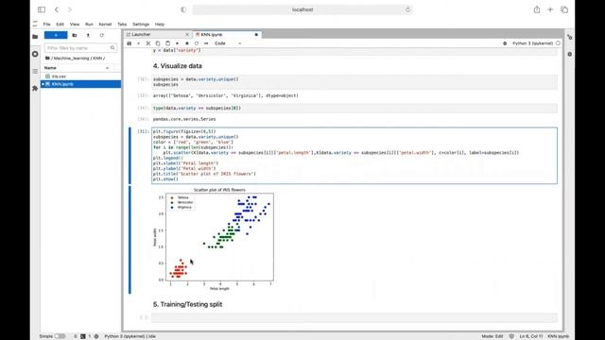Open the Table of Contents sidebar
The image size is (605, 340).
point(35,72)
